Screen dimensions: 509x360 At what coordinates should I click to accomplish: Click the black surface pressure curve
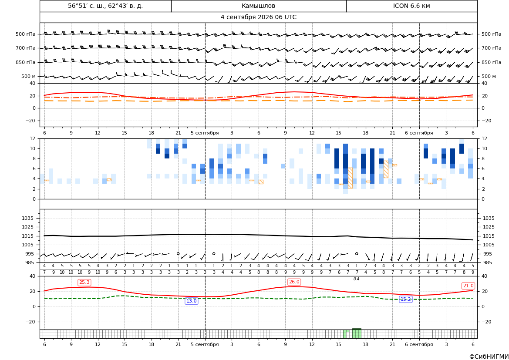[259, 235]
